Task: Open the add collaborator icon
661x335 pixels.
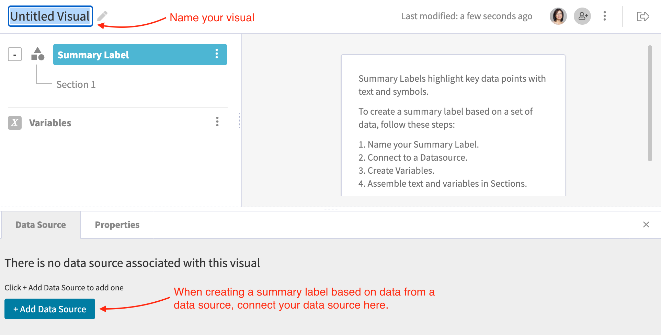Action: (x=582, y=16)
